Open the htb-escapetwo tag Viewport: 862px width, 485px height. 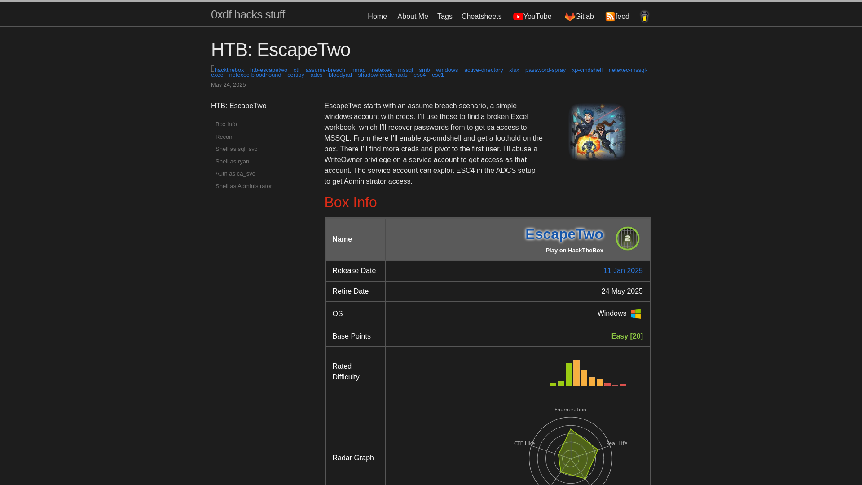pos(268,70)
